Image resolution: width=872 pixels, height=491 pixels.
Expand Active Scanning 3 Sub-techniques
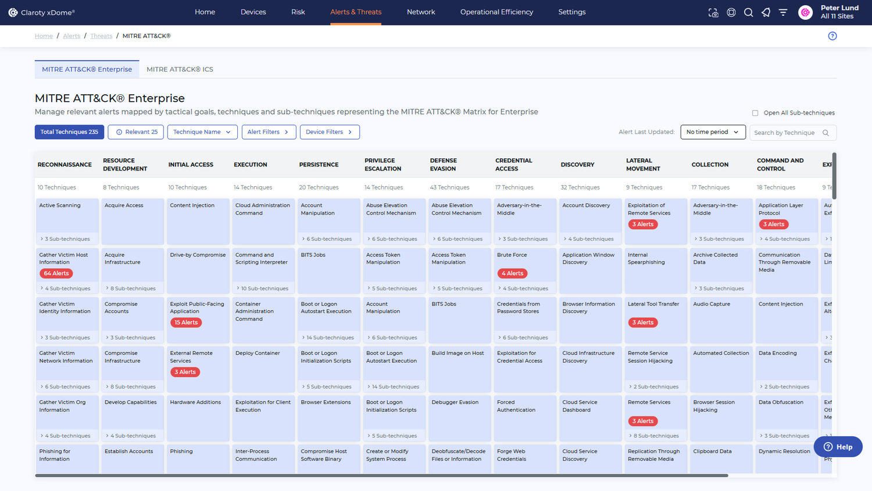(x=67, y=239)
